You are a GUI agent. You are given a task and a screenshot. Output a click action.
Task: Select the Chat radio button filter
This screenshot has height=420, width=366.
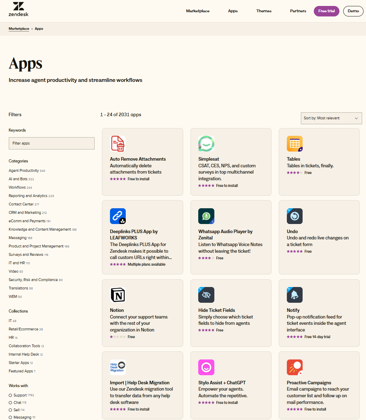click(x=11, y=402)
